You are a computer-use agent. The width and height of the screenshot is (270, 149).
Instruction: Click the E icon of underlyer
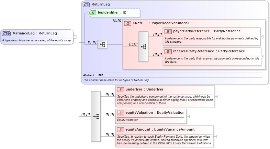tap(120, 90)
